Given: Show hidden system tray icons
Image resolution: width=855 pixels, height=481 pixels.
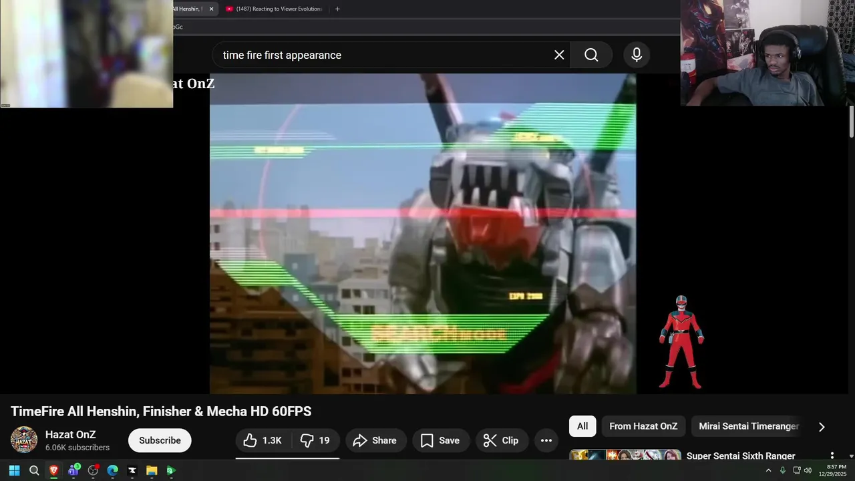Looking at the screenshot, I should pos(768,470).
